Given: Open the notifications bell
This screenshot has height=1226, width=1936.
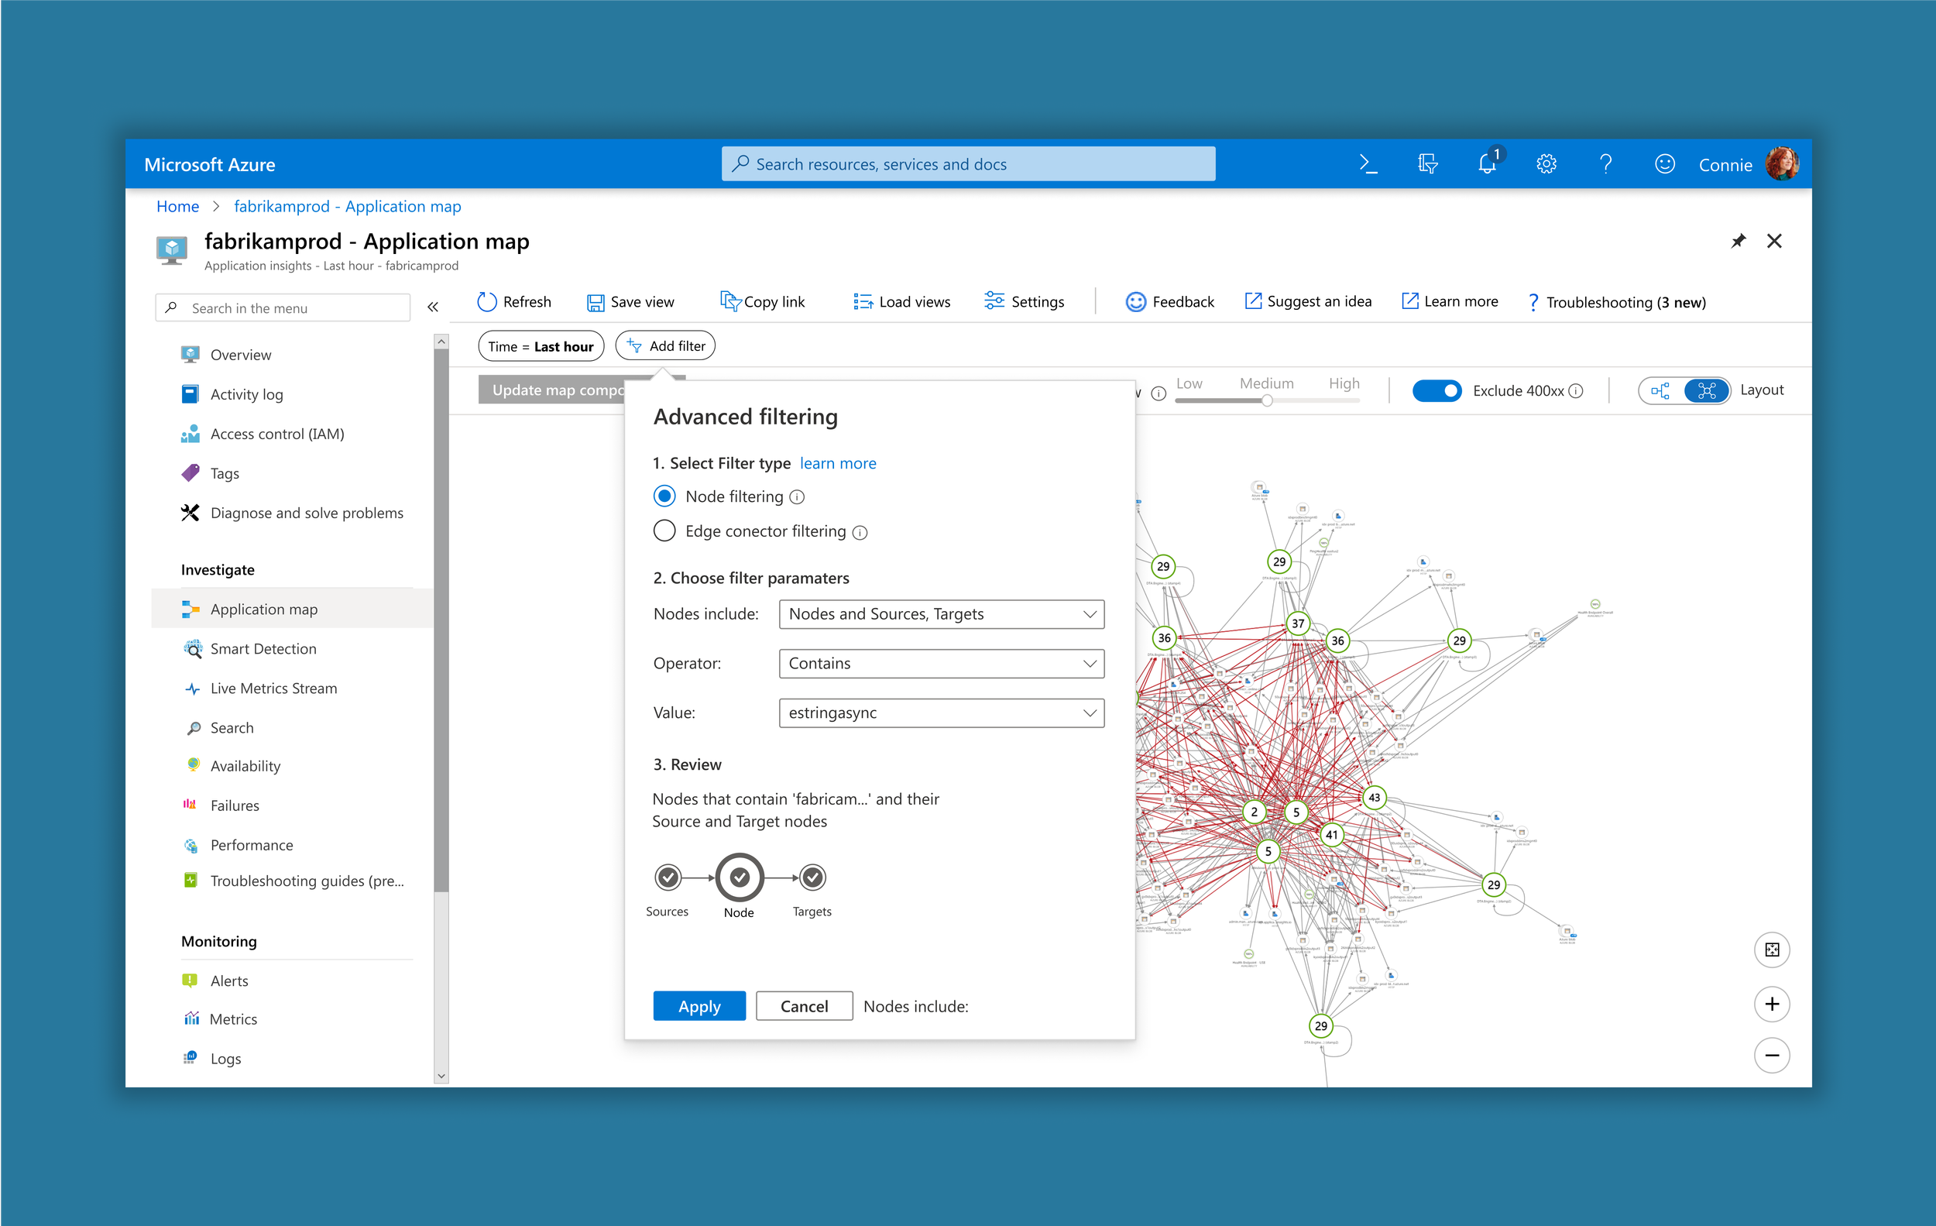Looking at the screenshot, I should click(1487, 164).
